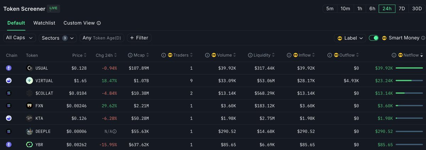Viewport: 426px width, 150px height.
Task: Click the info icon beside Custom View
Action: click(x=99, y=23)
